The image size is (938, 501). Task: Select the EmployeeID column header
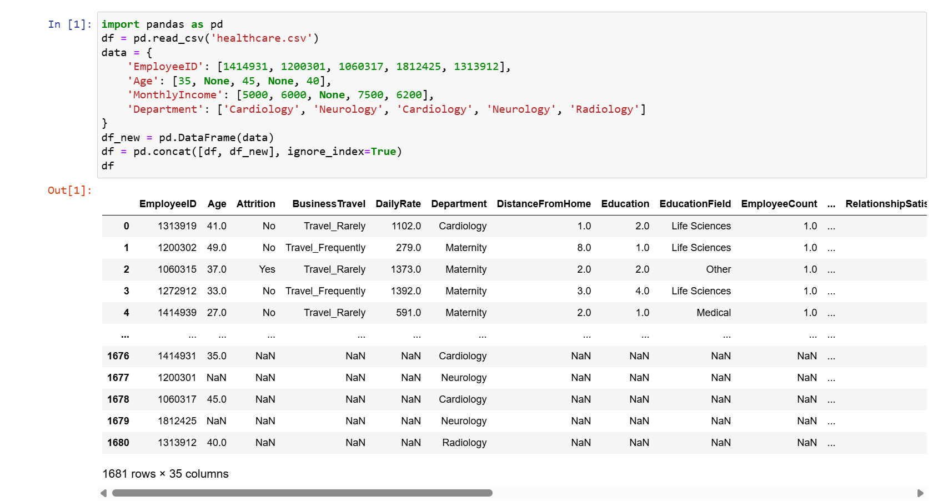point(168,204)
